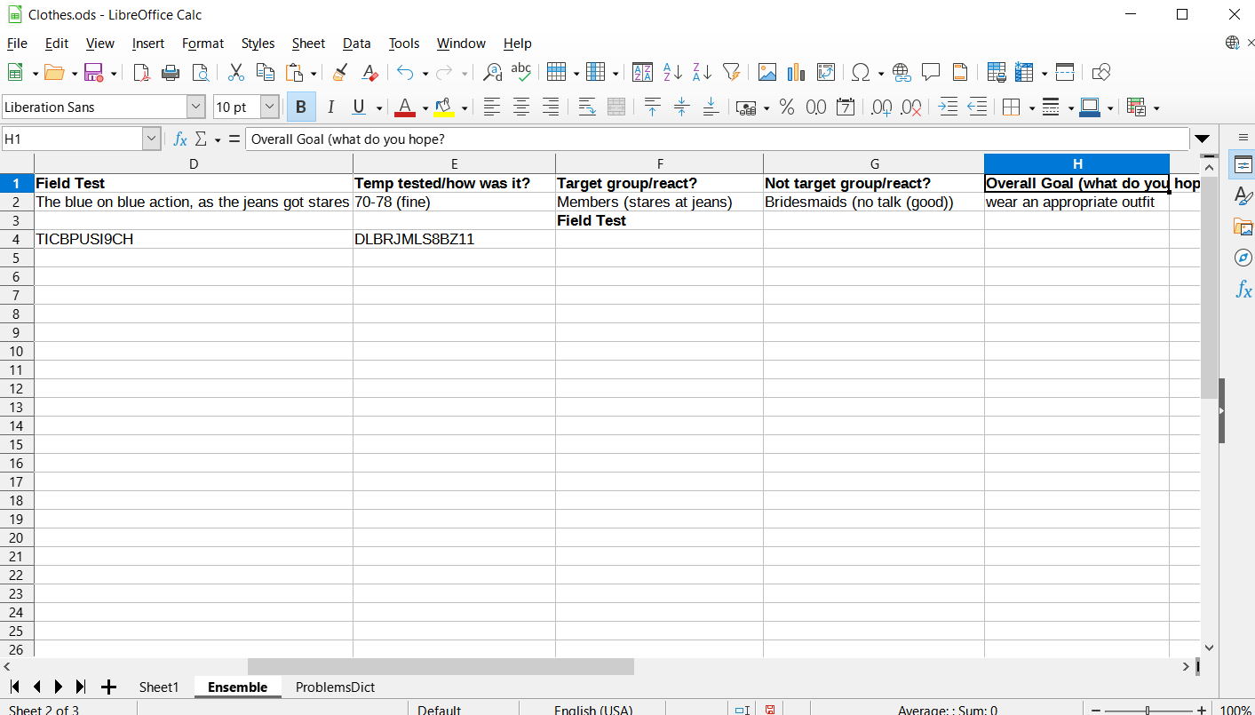Print the document with the printer icon
This screenshot has height=715, width=1255.
[x=171, y=73]
